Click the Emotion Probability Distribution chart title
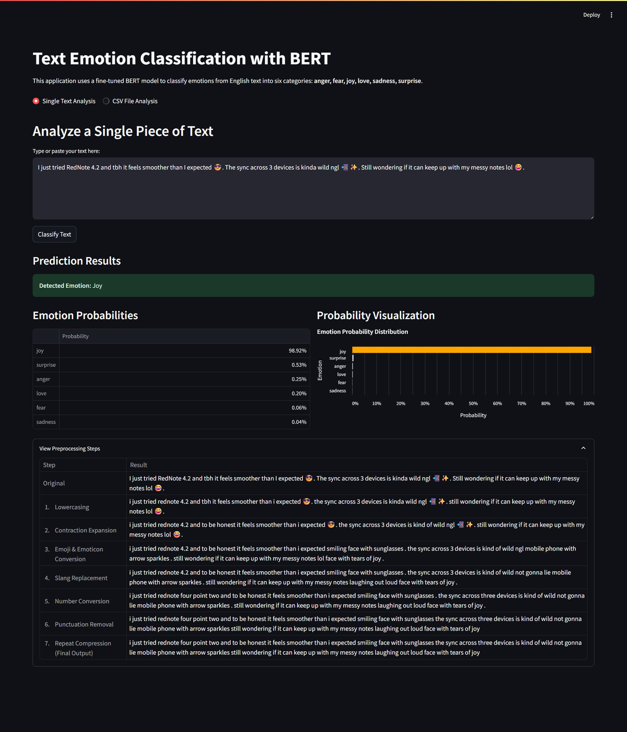 coord(362,331)
